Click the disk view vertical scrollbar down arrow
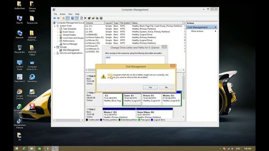The width and height of the screenshot is (269, 151). tap(183, 117)
